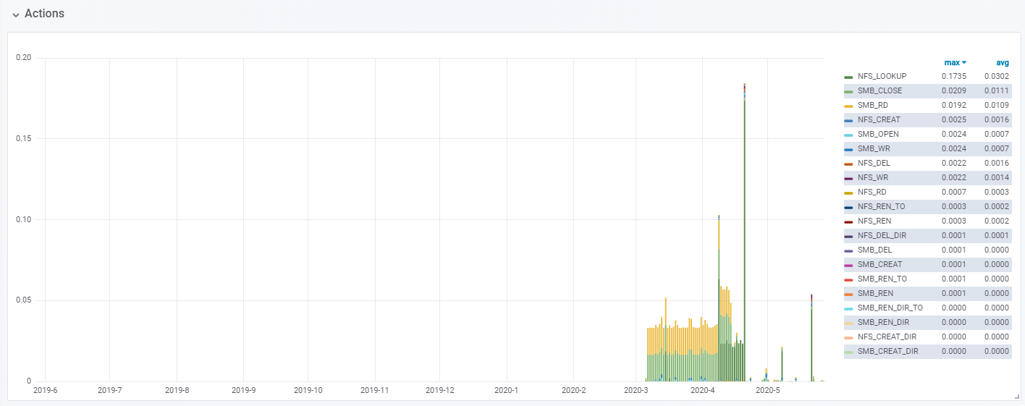Open color picker for SMB_CREAT swatch
The image size is (1025, 406).
coord(848,265)
